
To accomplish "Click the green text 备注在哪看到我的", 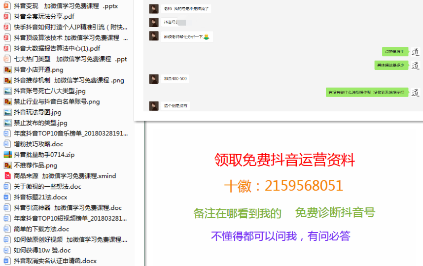I will click(238, 213).
